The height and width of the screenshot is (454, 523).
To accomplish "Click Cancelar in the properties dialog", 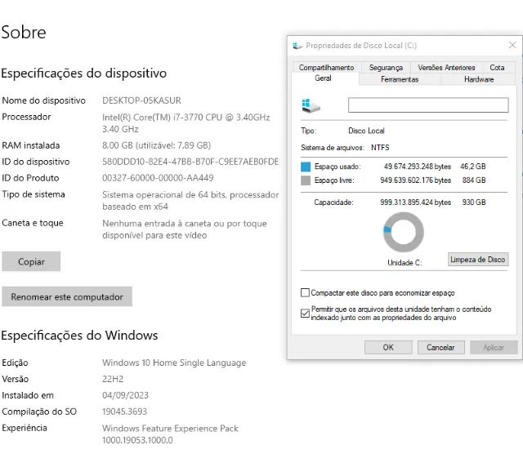I will tap(440, 347).
